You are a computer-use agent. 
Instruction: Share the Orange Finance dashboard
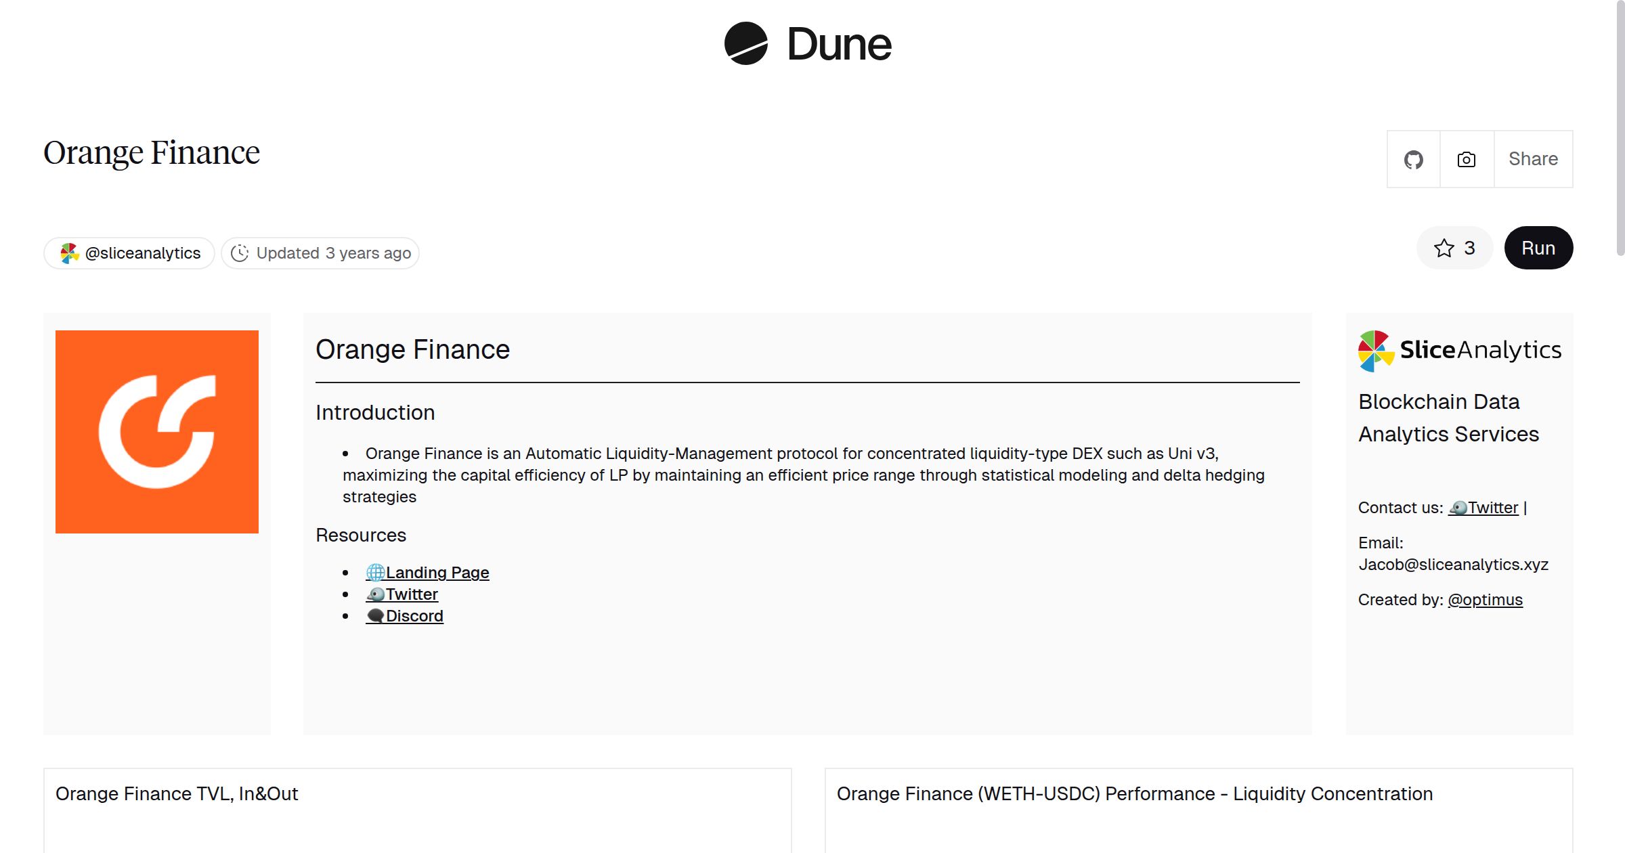point(1533,159)
